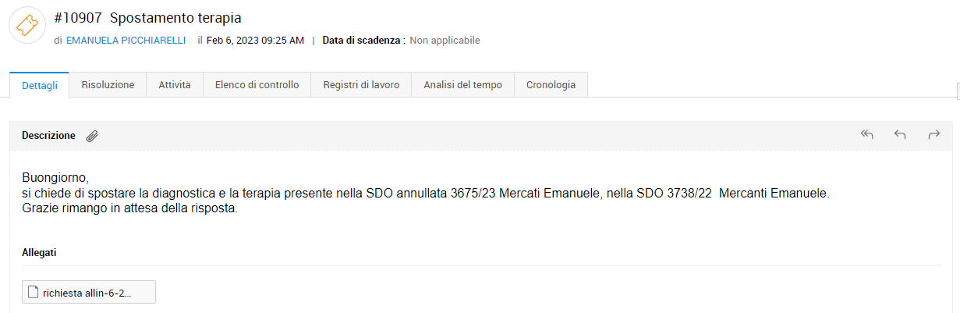Viewport: 960px width, 313px height.
Task: Open the Dettagli tab
Action: click(x=40, y=85)
